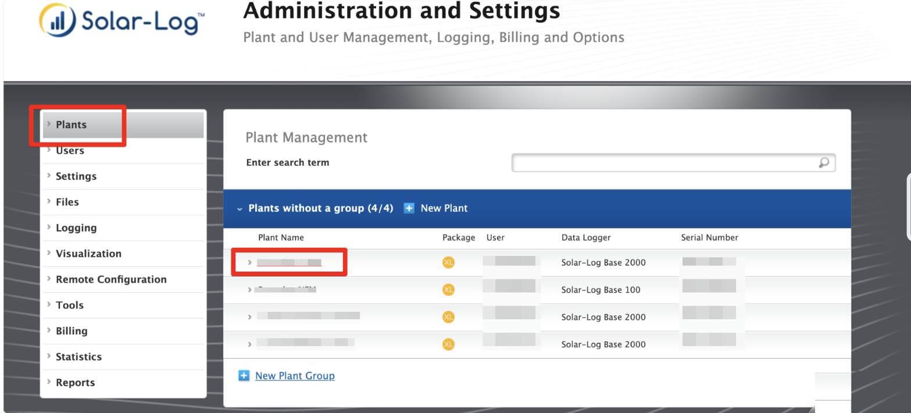Click the Solar-Log logo
Image resolution: width=911 pixels, height=413 pixels.
(122, 22)
